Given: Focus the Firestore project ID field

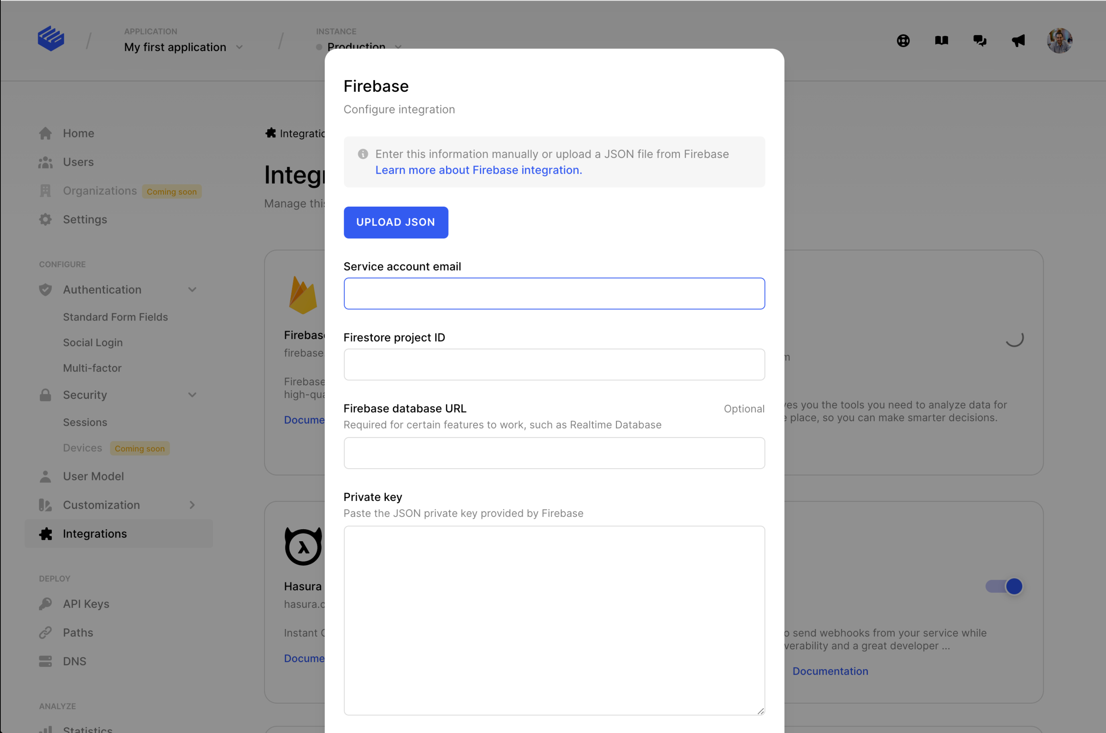Looking at the screenshot, I should pyautogui.click(x=554, y=365).
